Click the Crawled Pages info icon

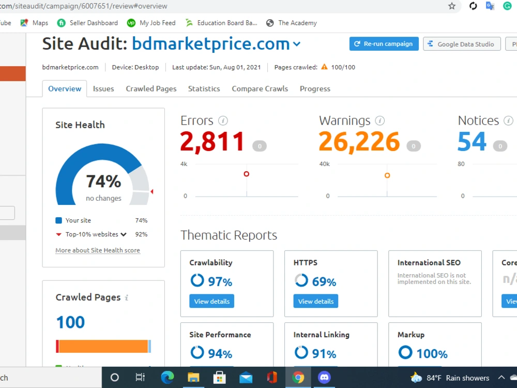[127, 297]
